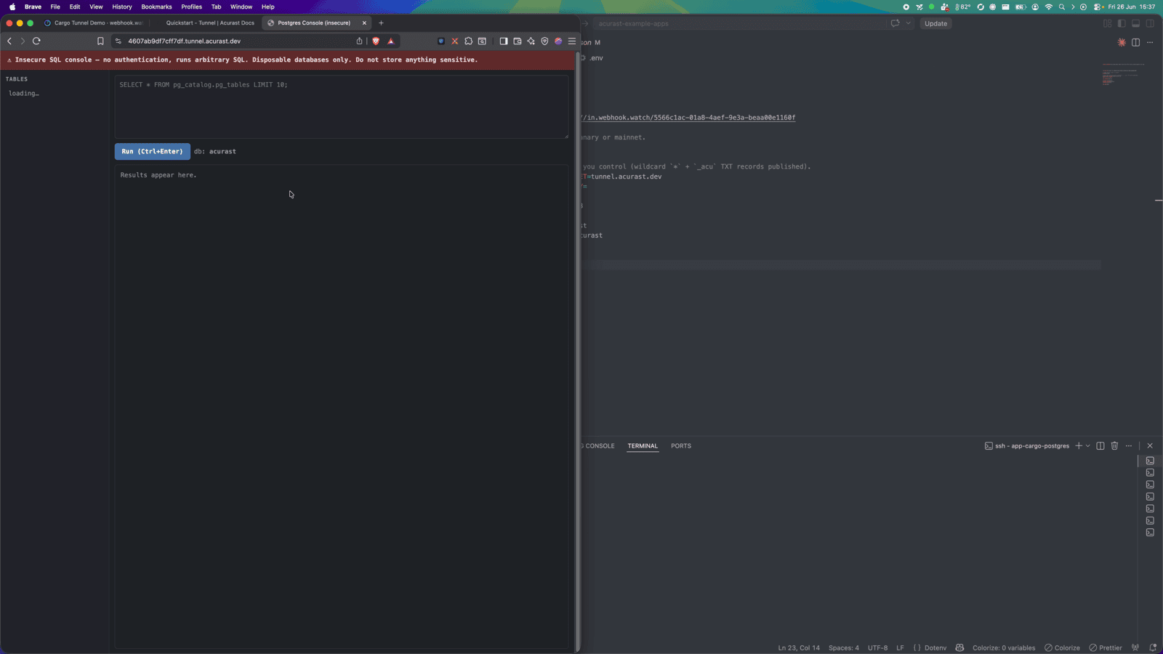Open Wi-Fi status in macOS menu bar

click(1048, 7)
